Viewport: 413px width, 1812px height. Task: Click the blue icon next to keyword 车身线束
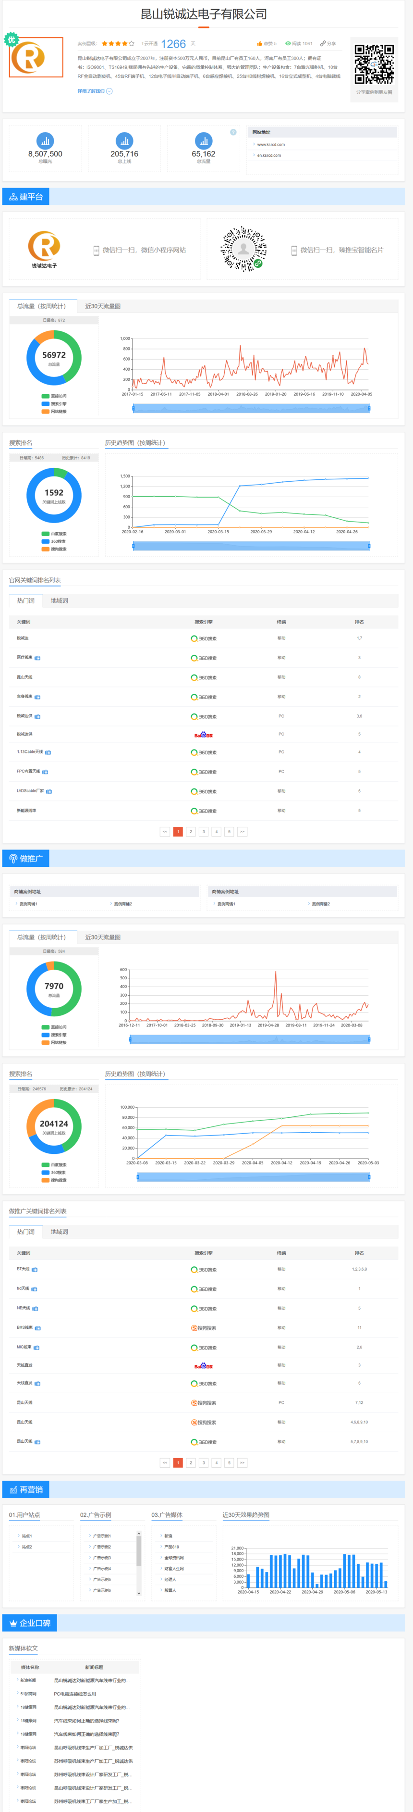click(x=37, y=697)
